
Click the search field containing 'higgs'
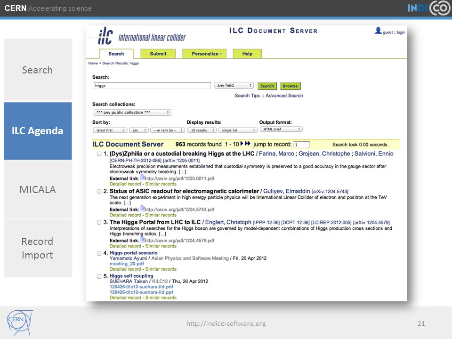coord(152,86)
